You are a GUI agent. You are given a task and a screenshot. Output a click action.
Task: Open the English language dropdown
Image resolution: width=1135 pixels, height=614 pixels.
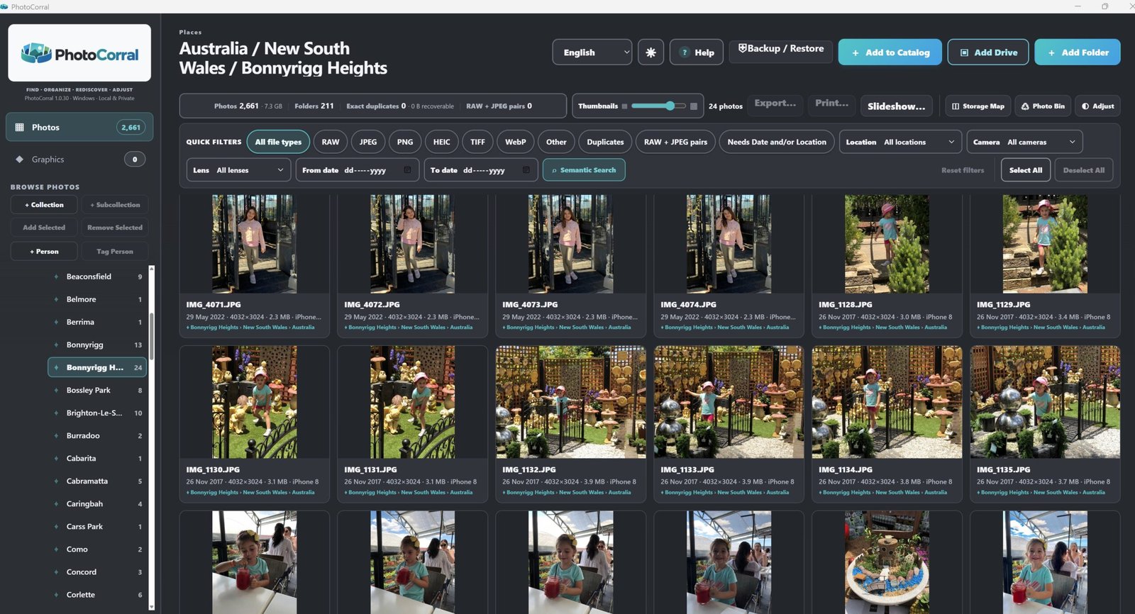point(592,52)
